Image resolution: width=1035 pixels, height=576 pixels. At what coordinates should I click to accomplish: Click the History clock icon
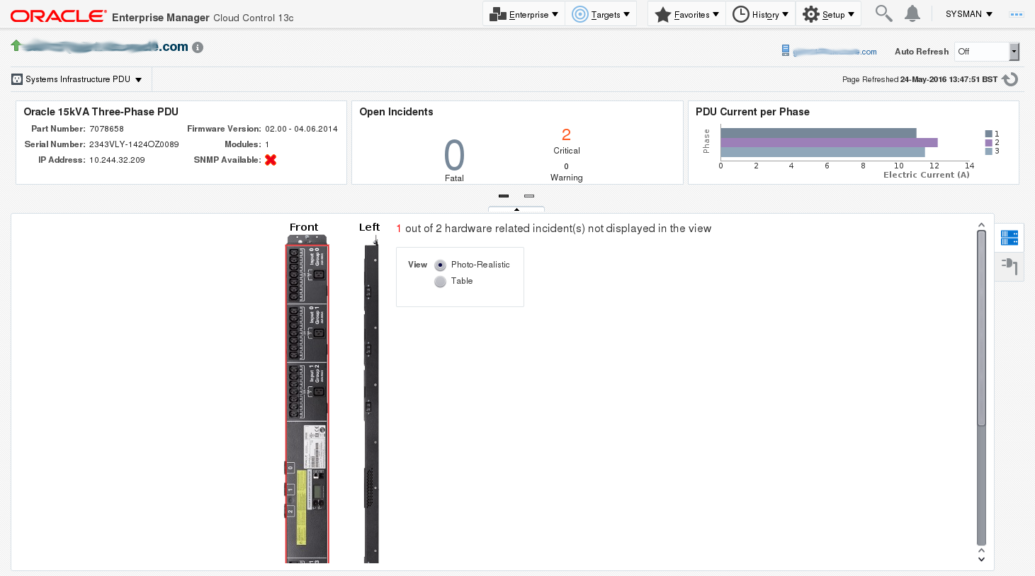[x=741, y=14]
